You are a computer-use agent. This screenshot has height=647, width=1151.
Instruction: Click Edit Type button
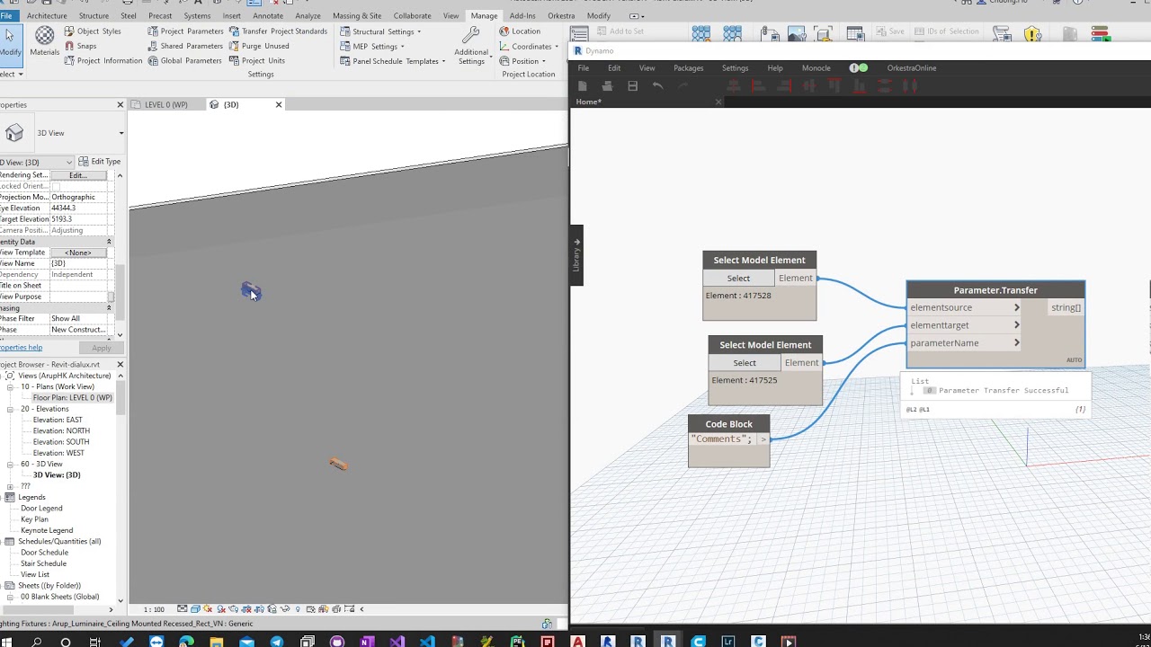[100, 162]
